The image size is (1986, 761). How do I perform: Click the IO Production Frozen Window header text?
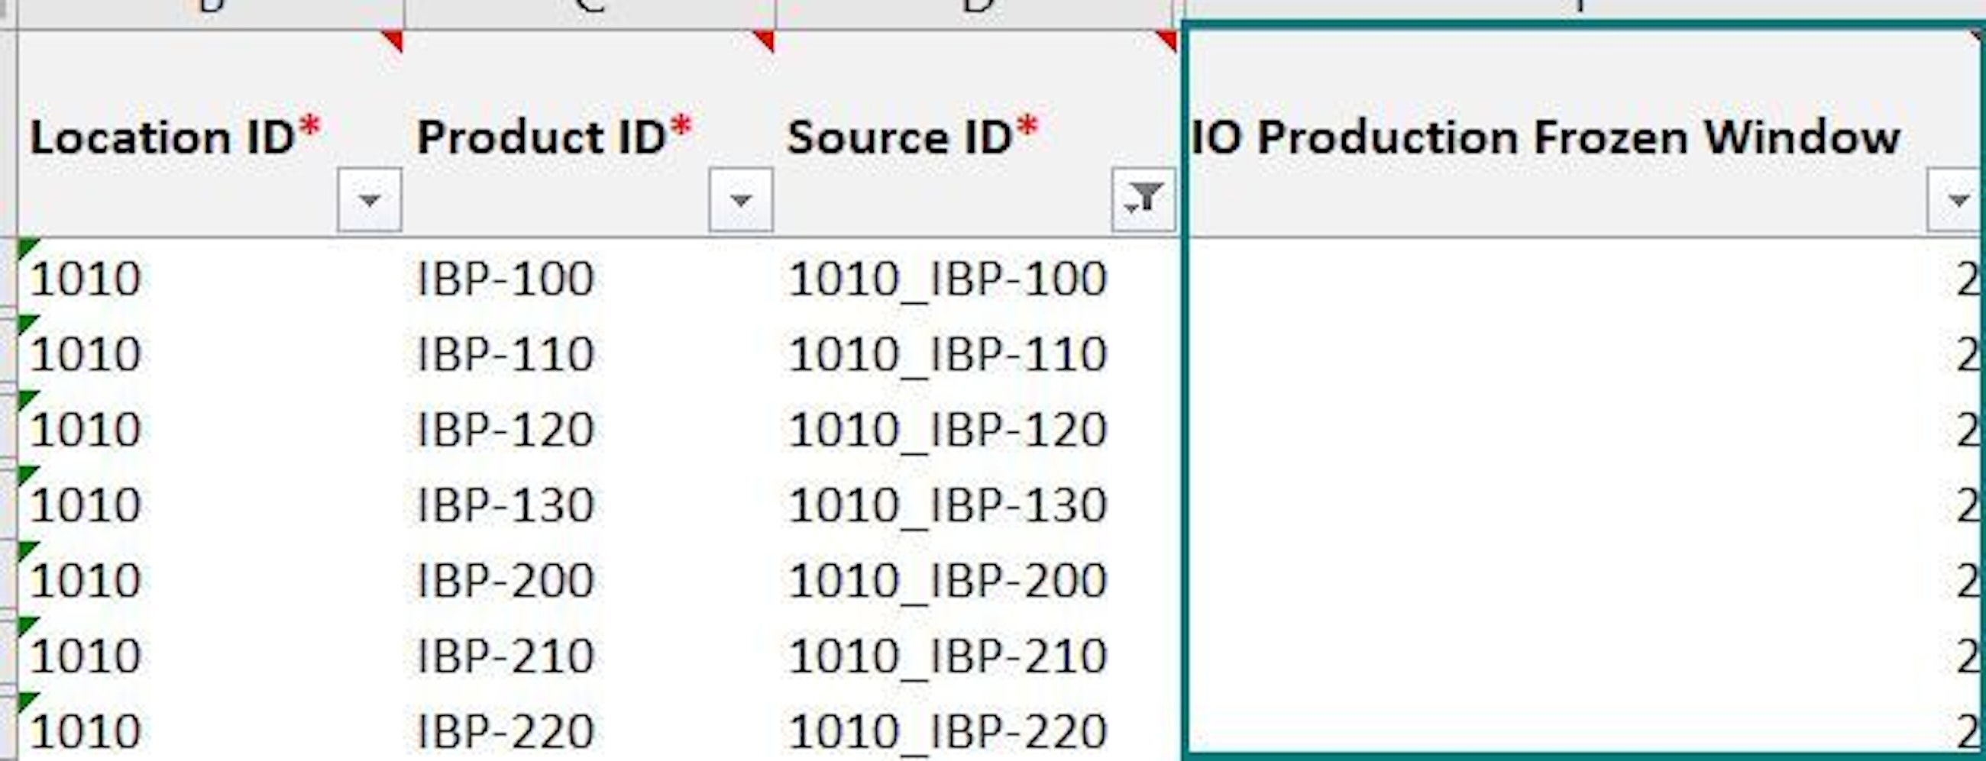pyautogui.click(x=1545, y=137)
